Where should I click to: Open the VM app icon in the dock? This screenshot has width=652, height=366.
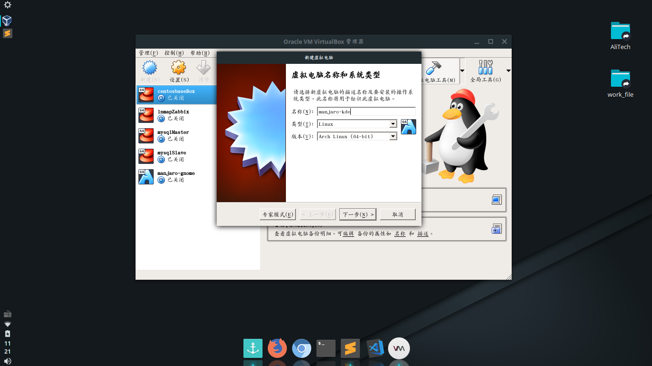click(399, 348)
